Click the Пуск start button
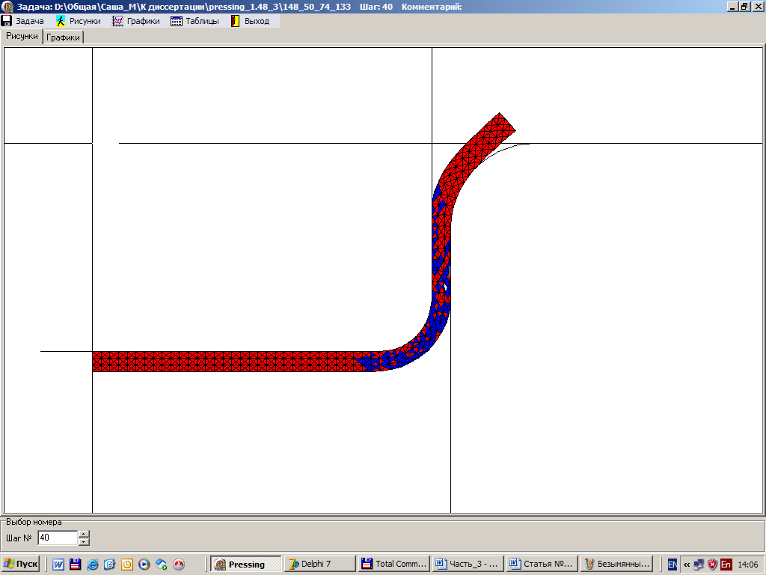The width and height of the screenshot is (766, 575). [20, 565]
